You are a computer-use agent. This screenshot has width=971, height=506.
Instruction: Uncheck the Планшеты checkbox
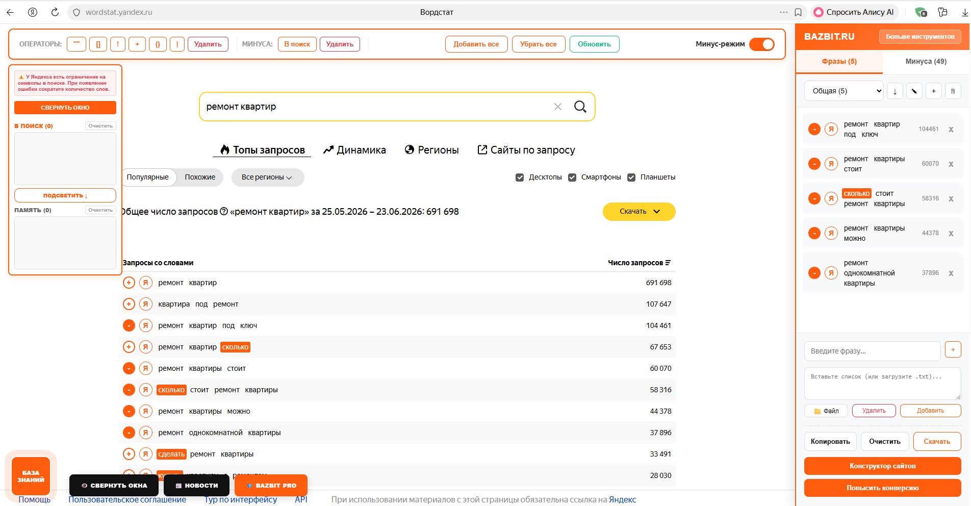click(631, 178)
